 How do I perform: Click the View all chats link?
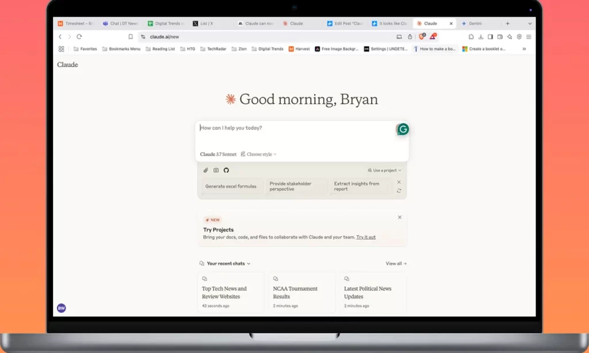pos(396,263)
